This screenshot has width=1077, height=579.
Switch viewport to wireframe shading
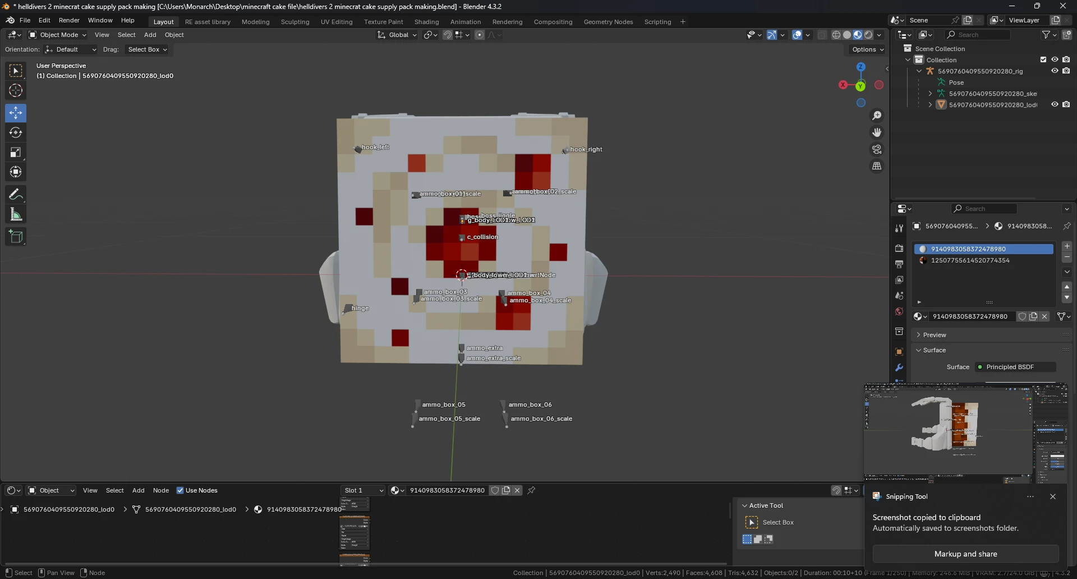836,35
